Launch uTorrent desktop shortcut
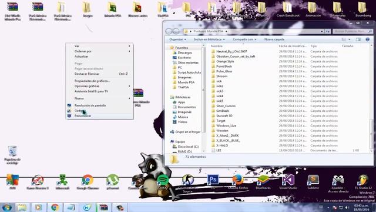The width and height of the screenshot is (376, 212). 113,182
